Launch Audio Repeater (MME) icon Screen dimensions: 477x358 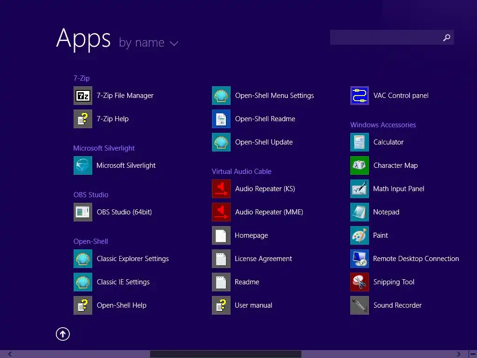pos(221,212)
